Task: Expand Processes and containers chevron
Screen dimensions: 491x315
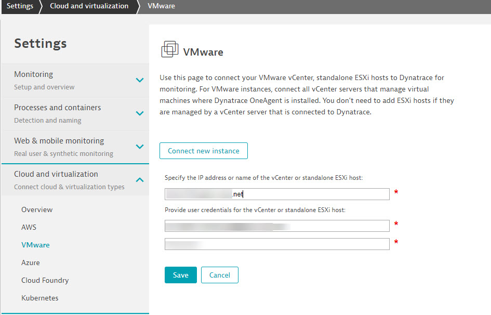Action: (x=139, y=113)
